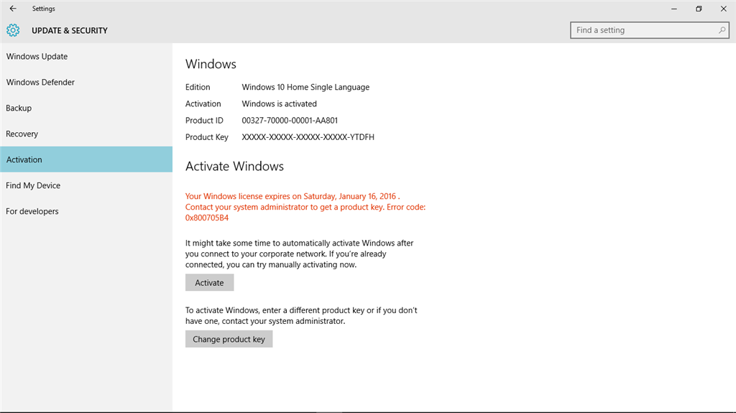Click the search magnifier icon
Viewport: 736px width, 413px height.
722,30
